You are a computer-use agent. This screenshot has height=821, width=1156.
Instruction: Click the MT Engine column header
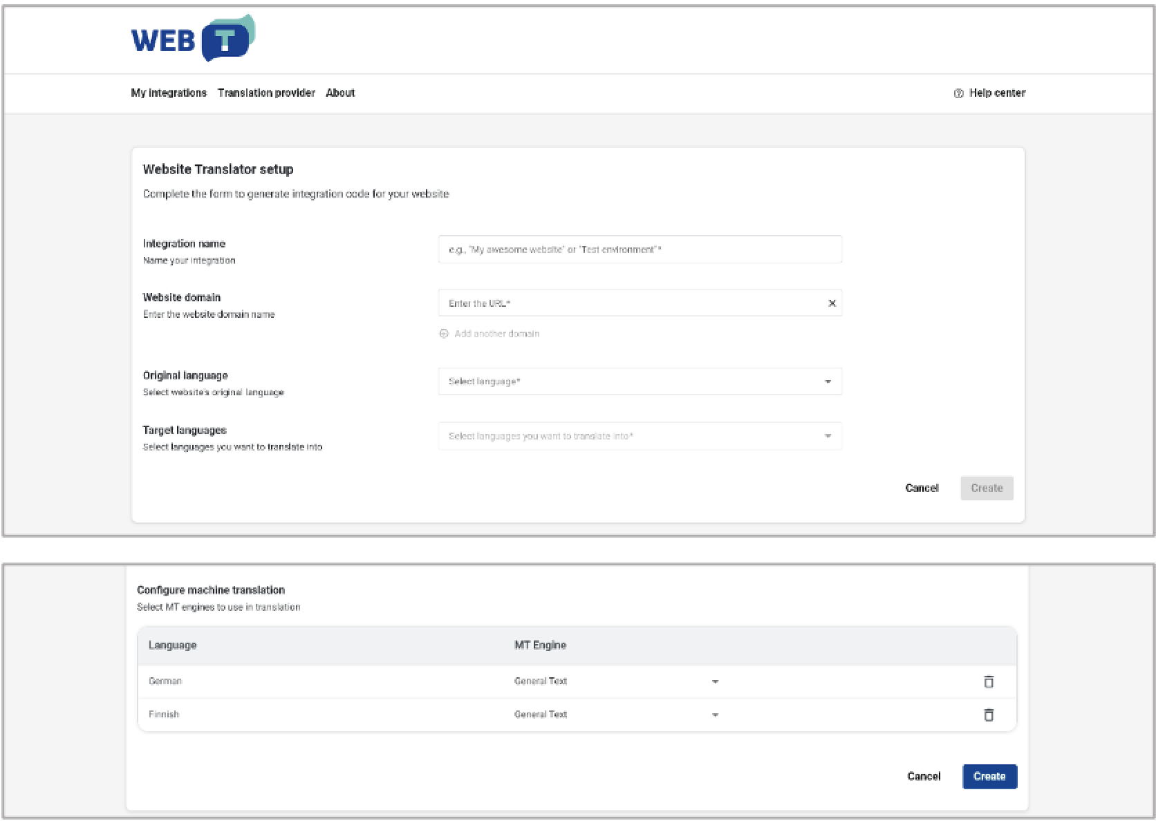[x=540, y=645]
